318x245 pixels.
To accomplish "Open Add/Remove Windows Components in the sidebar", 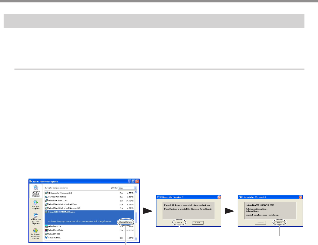I will 36,219.
